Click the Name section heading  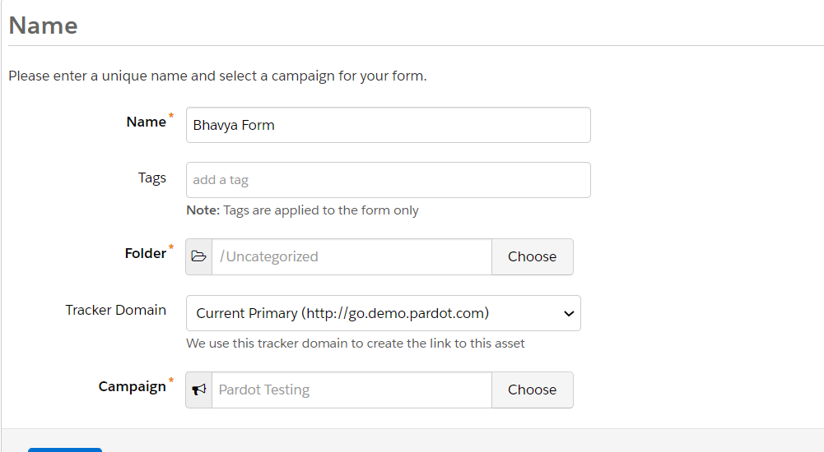click(x=43, y=25)
